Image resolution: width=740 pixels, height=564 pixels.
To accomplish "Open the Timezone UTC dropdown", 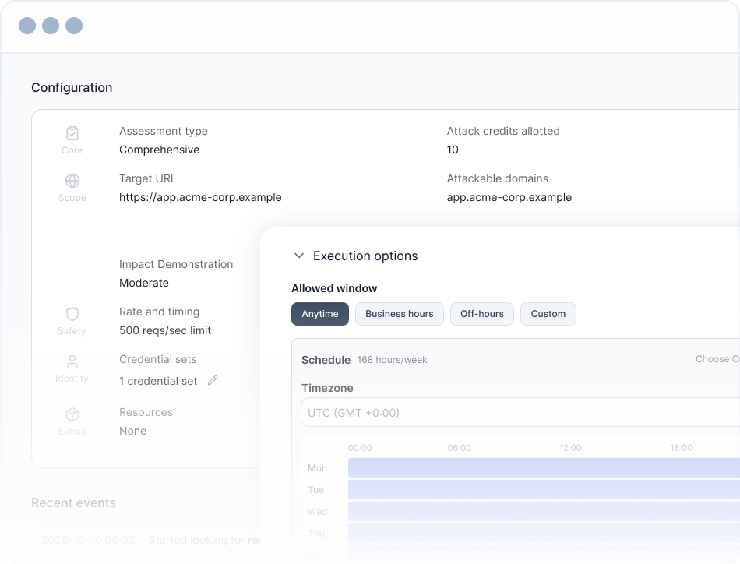I will tap(520, 413).
